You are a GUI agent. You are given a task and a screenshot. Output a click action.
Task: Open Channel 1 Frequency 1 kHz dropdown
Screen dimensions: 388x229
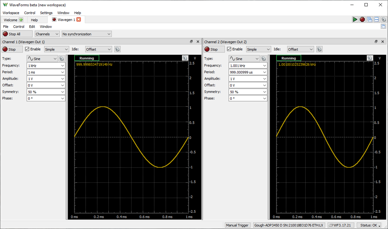(x=46, y=66)
